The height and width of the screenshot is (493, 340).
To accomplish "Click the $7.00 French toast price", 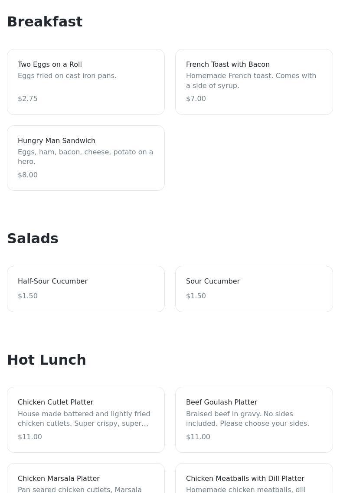I will click(x=196, y=99).
